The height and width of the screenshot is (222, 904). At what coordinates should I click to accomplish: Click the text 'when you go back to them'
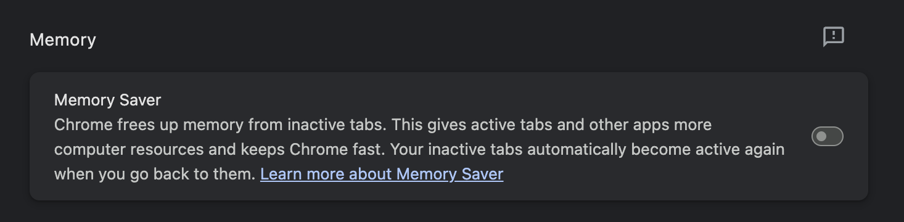point(154,174)
